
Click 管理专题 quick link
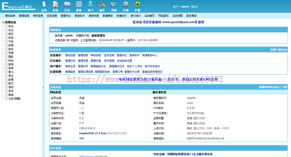click(83, 61)
